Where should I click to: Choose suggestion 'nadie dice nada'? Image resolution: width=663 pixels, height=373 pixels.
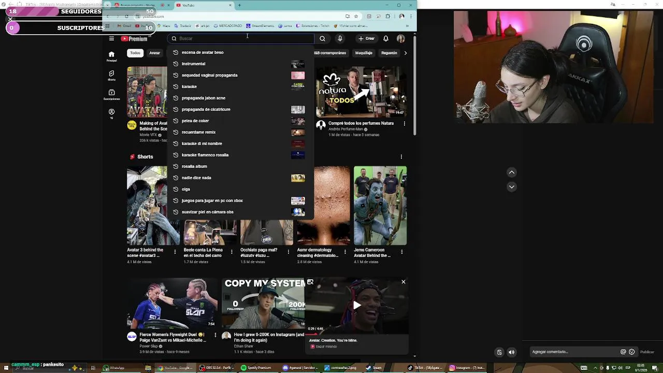[240, 178]
